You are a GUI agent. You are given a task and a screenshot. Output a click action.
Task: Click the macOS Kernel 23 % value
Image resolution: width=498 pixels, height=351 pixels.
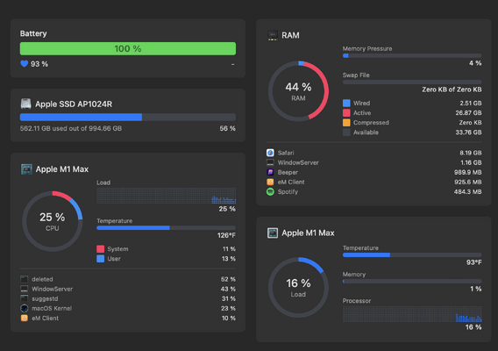tap(228, 308)
